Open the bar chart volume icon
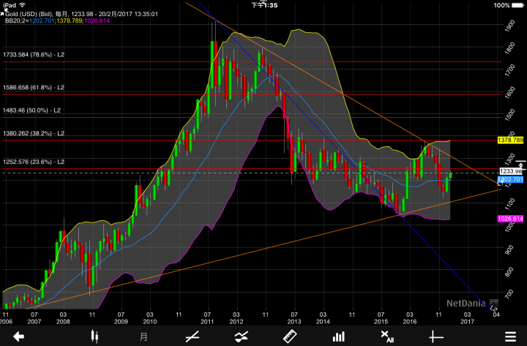Screen dimensions: 527x346 tap(339, 336)
